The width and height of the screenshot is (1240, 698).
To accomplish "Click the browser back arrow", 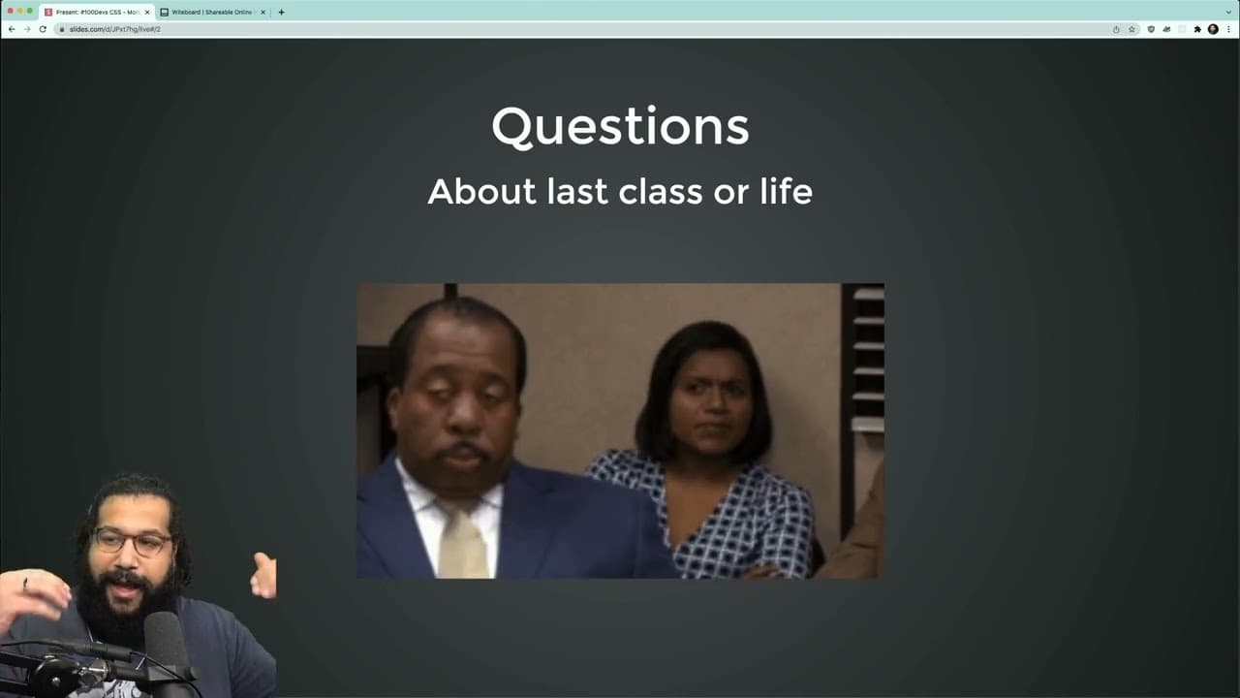I will pyautogui.click(x=11, y=29).
